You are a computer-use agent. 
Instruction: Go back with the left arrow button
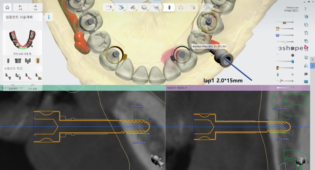click(20, 7)
